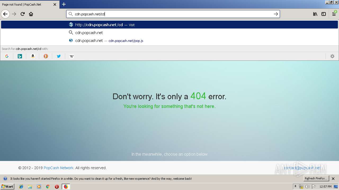The image size is (339, 190).
Task: Show hidden system tray icons
Action: point(295,186)
